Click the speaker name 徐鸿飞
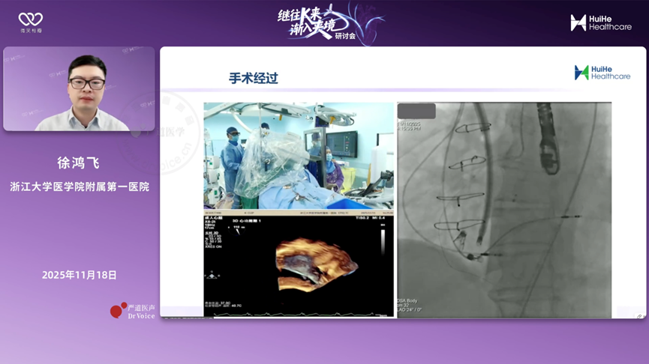The height and width of the screenshot is (364, 649). click(x=79, y=163)
